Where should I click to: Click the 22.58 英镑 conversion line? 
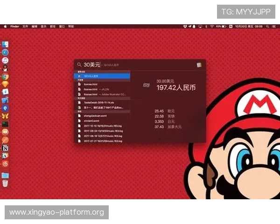pyautogui.click(x=164, y=116)
